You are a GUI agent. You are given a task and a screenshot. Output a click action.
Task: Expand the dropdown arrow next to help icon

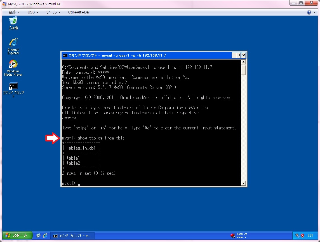click(314, 12)
